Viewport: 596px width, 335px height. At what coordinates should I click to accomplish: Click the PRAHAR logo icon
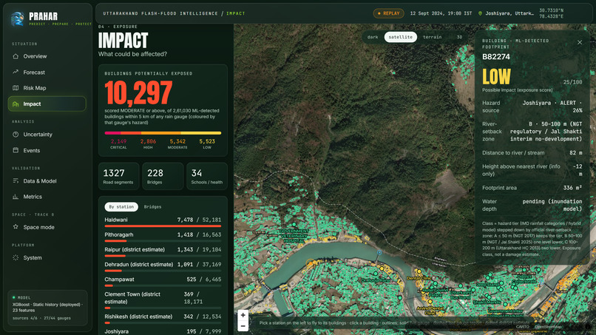18,18
